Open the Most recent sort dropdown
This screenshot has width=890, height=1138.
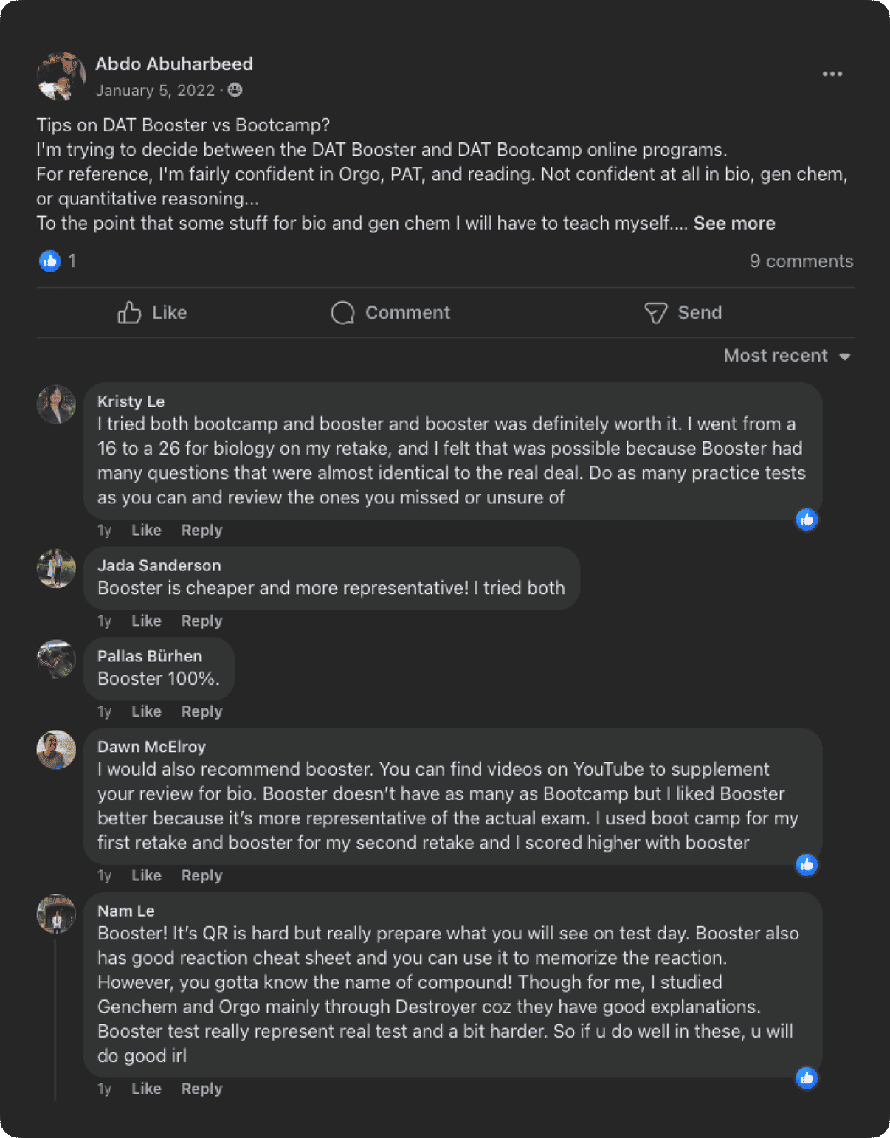tap(787, 356)
